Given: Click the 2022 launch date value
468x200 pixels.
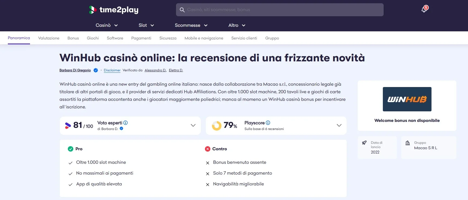Looking at the screenshot, I should tap(375, 152).
